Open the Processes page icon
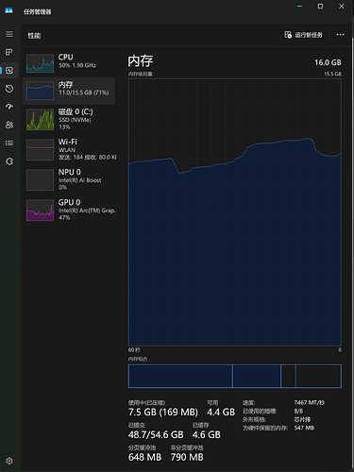 pos(9,52)
